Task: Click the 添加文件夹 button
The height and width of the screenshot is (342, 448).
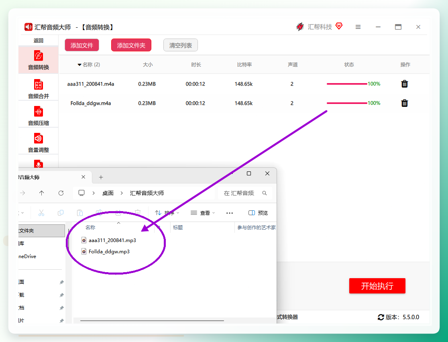Action: coord(131,45)
